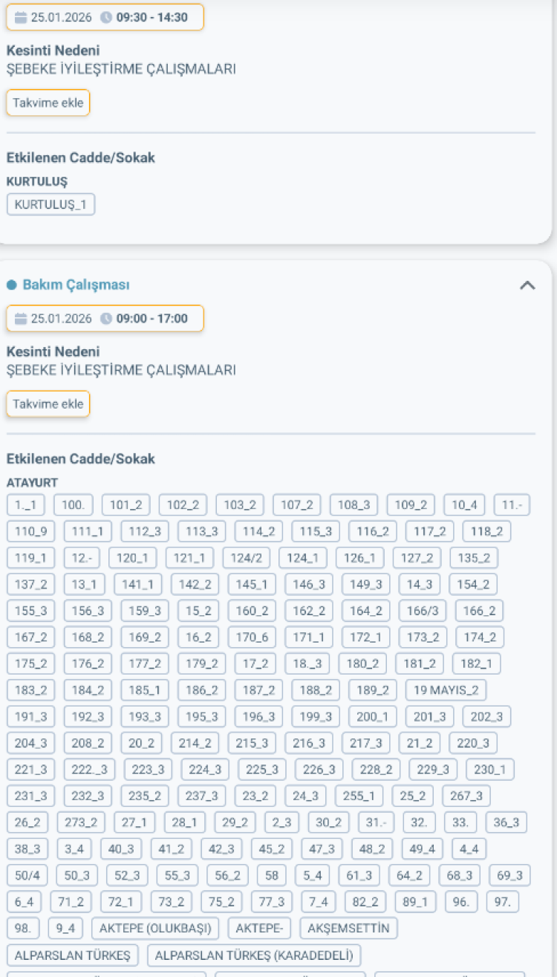Open the Bakım Çalışması heading
Viewport: 557px width, 977px height.
(x=76, y=285)
